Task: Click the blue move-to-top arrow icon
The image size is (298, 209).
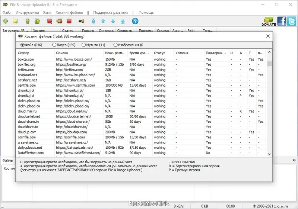Action: (93, 21)
